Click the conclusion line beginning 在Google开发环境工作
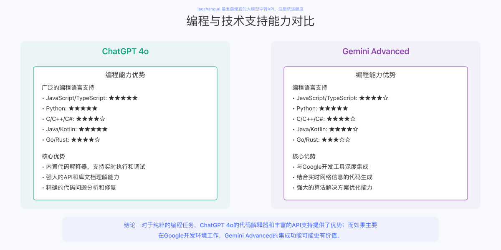Viewport: 501px width, 250px height. (x=250, y=235)
